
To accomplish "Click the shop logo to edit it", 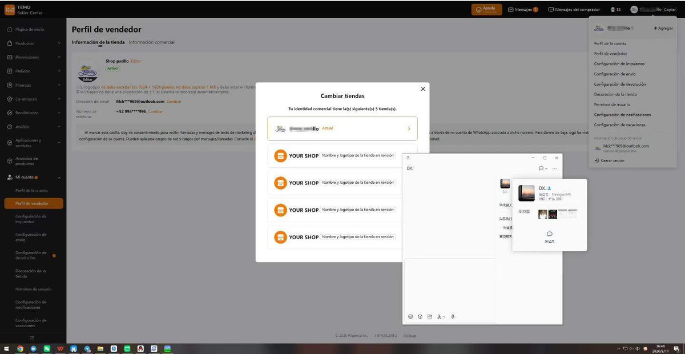I will [87, 71].
